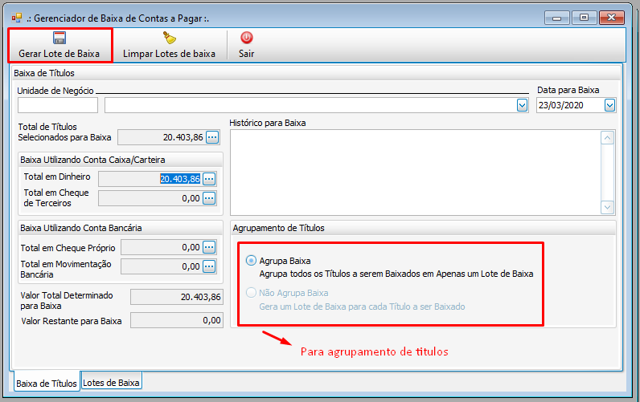
Task: Click the Agrupamento de Títulos group header
Action: [279, 228]
